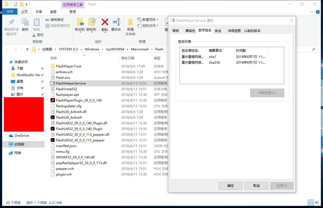The height and width of the screenshot is (208, 323).
Task: Collapse the ribbon with the chevron
Action: tap(312, 12)
